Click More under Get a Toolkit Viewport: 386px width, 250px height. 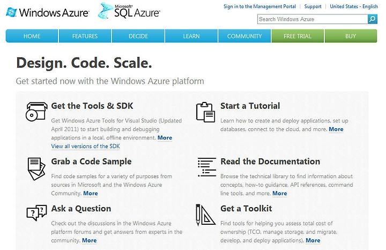coord(313,240)
